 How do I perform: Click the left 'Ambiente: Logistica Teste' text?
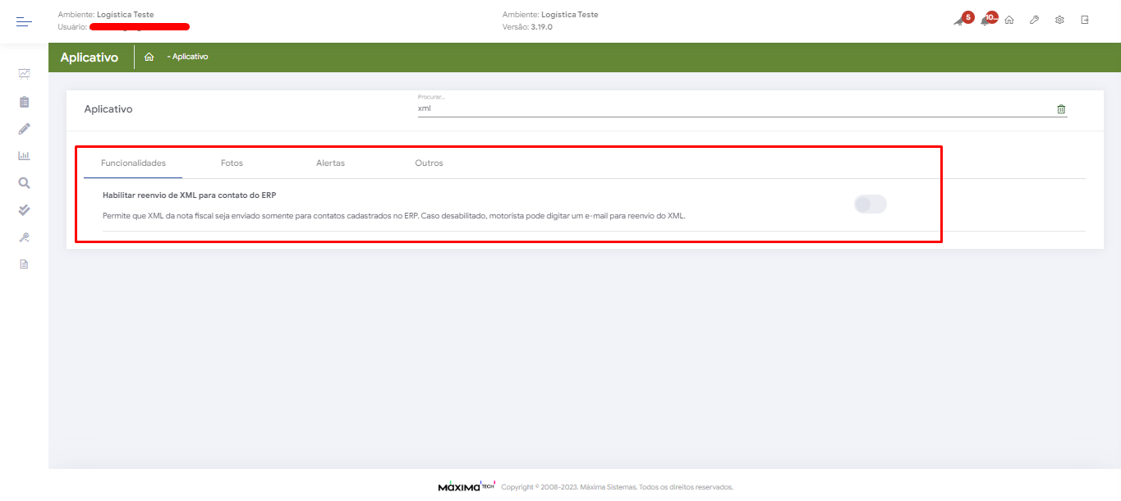[x=106, y=15]
